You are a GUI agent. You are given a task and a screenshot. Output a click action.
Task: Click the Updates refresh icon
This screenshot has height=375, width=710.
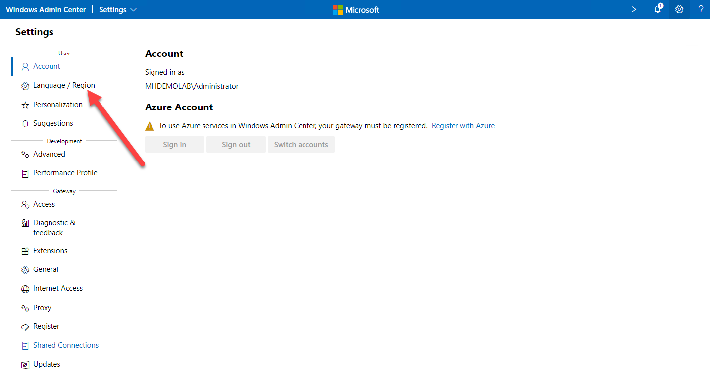(x=25, y=365)
